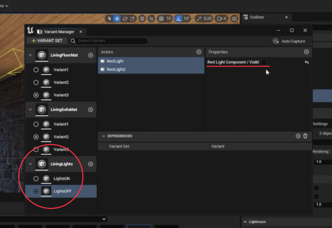Screen dimensions: 332x228
Task: Open scale snap value 0.25 dropdown
Action: [207, 19]
